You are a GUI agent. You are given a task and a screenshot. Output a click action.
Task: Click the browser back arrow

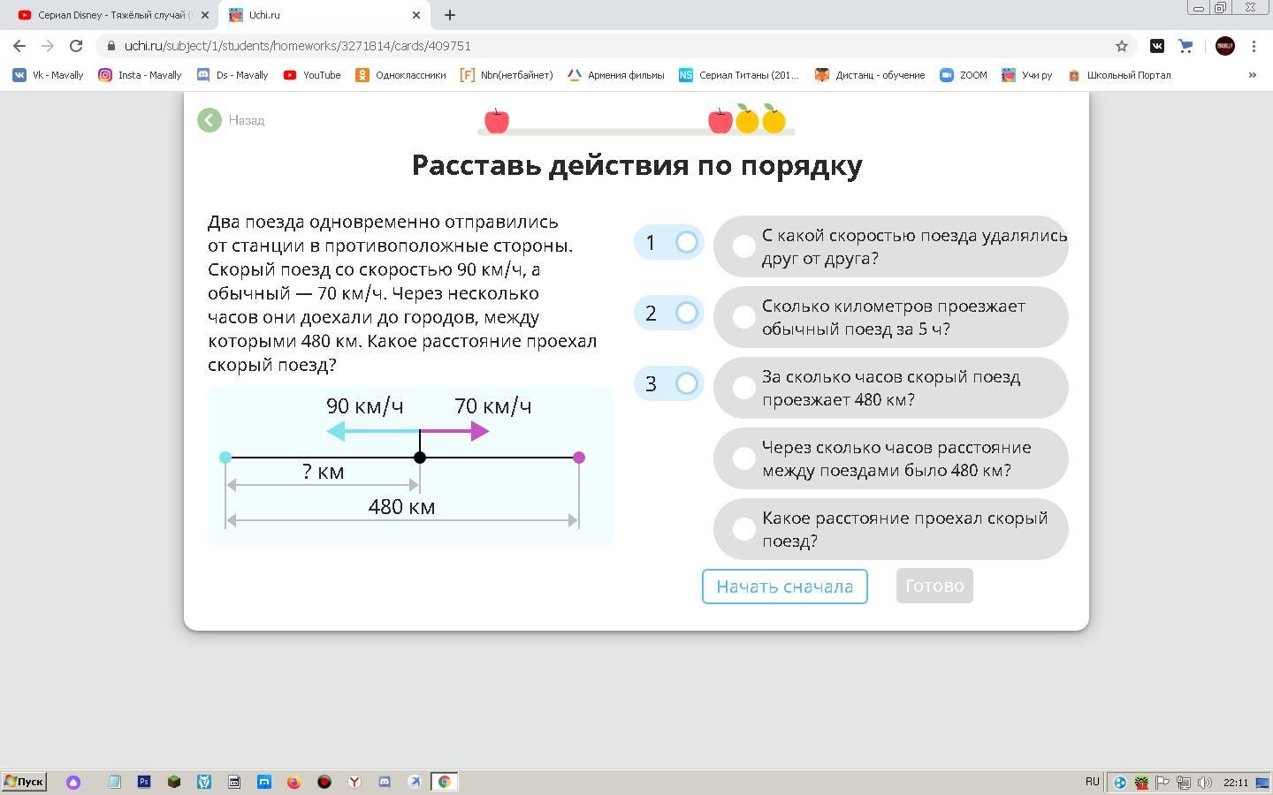tap(19, 46)
